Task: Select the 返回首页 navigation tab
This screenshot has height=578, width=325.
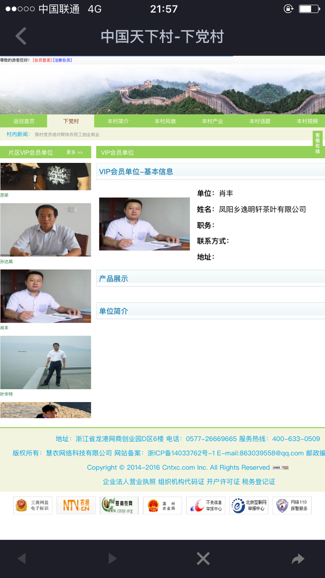Action: pos(23,121)
